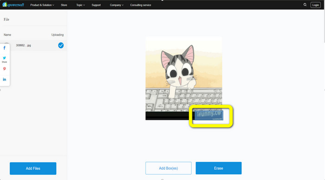Share via the Facebook icon
The image size is (325, 180).
pos(4,48)
